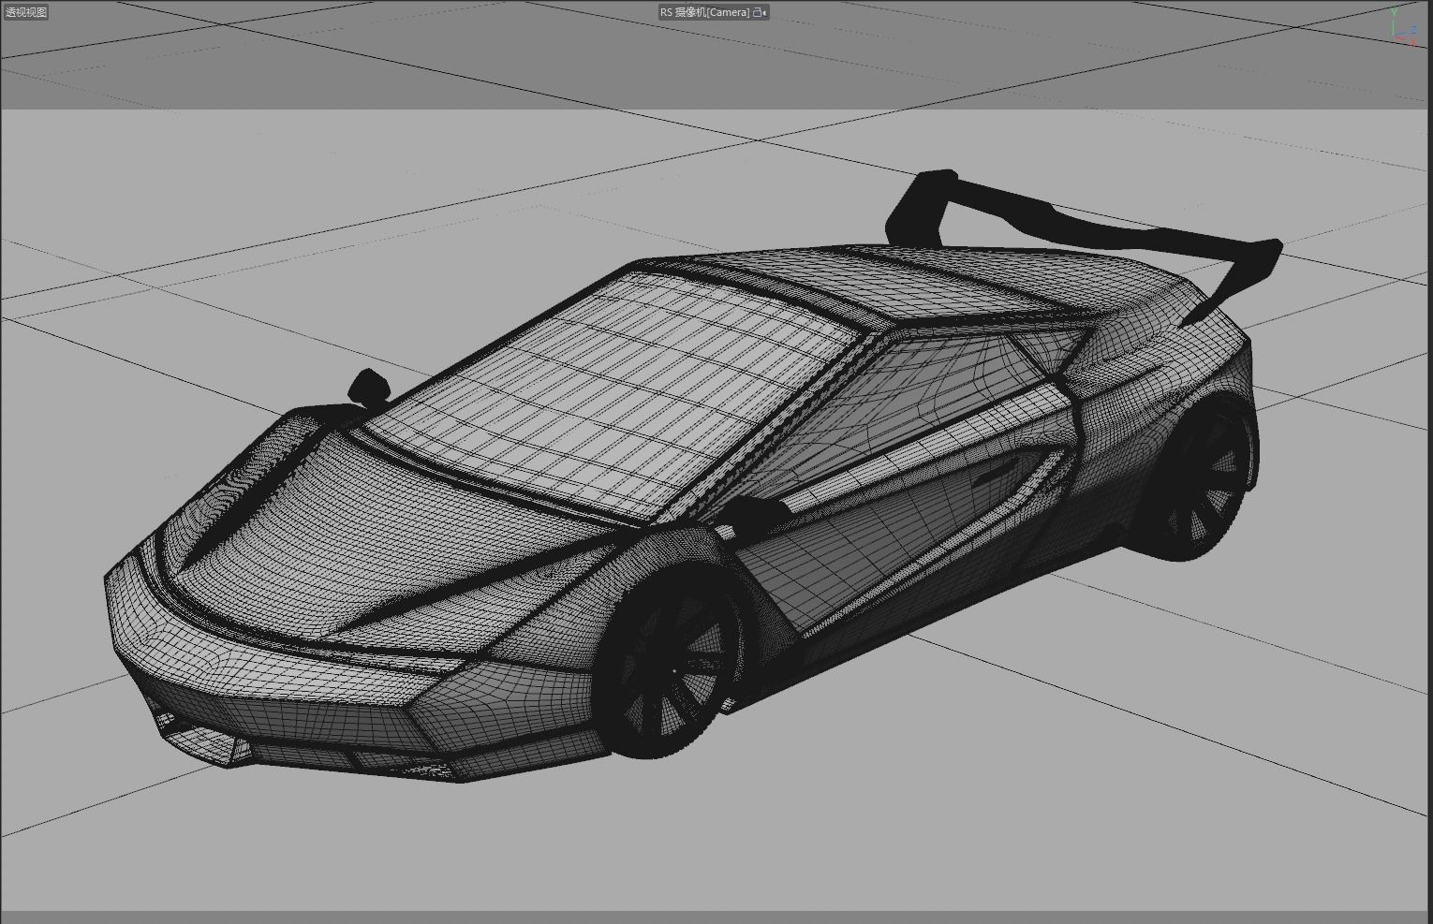The height and width of the screenshot is (924, 1433).
Task: Click the small crescent icon after the camera icon
Action: tap(764, 12)
